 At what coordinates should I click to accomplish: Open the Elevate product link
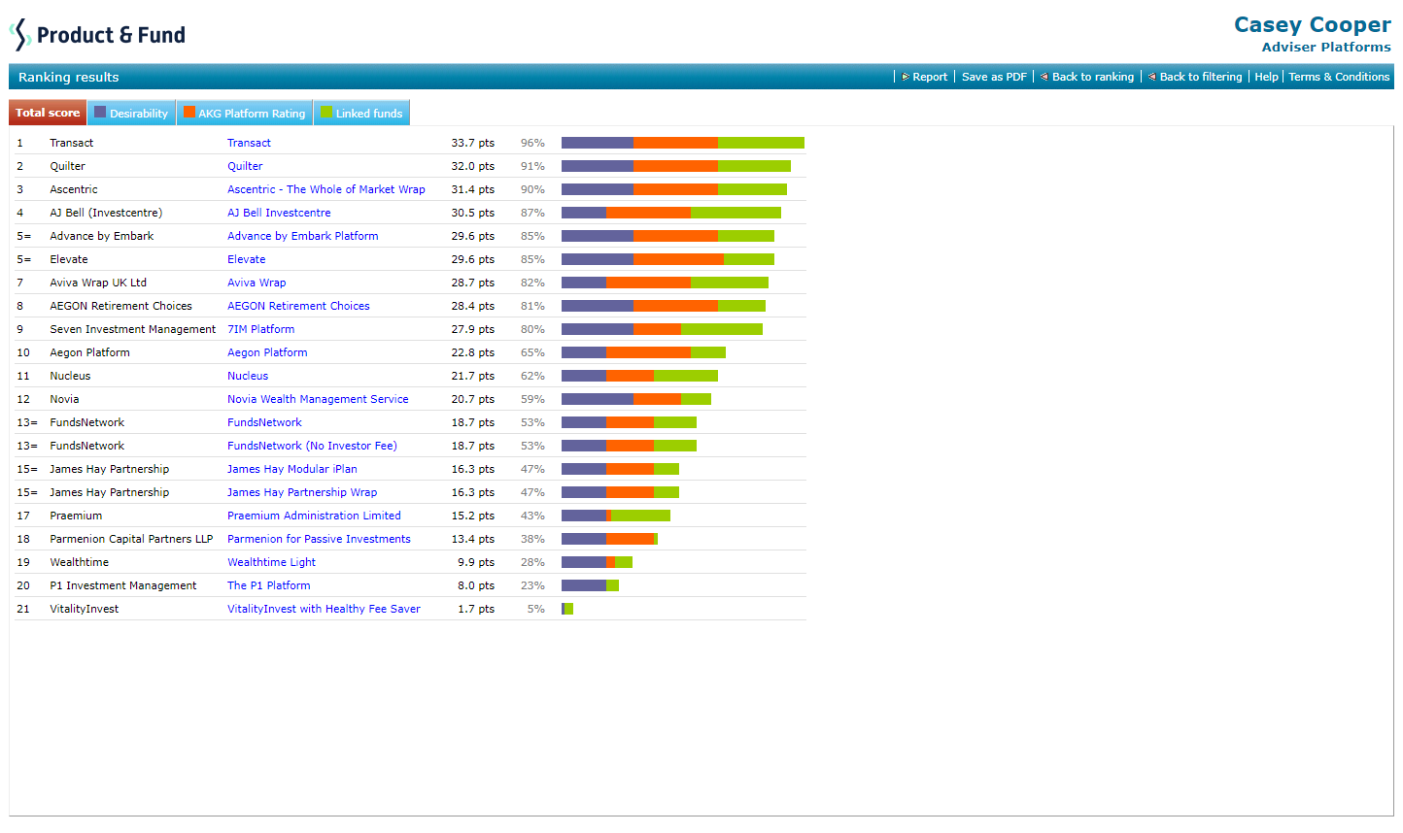tap(247, 259)
